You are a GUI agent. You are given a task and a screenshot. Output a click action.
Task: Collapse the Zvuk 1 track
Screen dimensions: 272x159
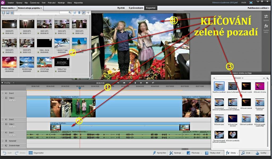3,132
